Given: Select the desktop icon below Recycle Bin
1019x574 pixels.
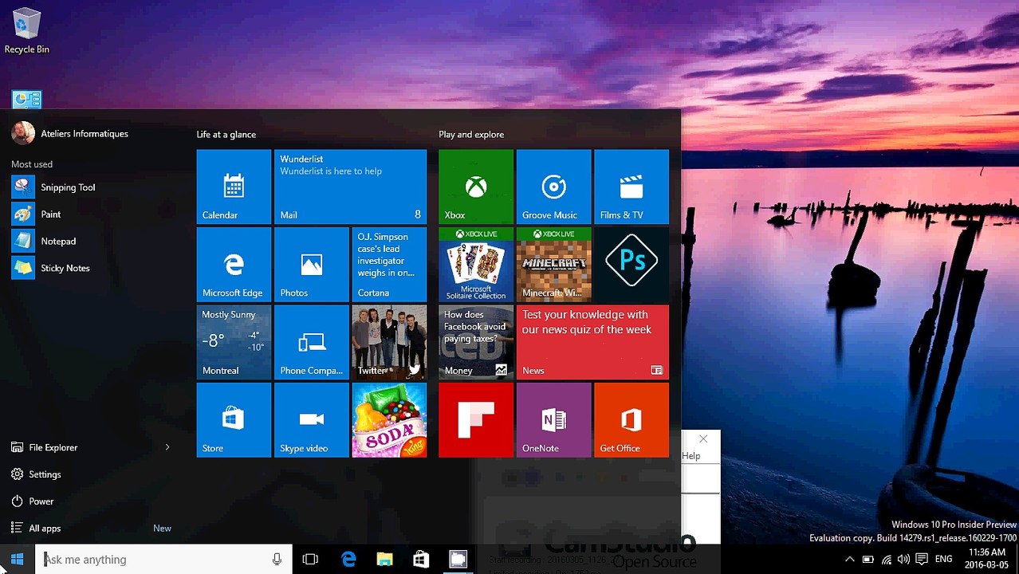Looking at the screenshot, I should click(26, 100).
